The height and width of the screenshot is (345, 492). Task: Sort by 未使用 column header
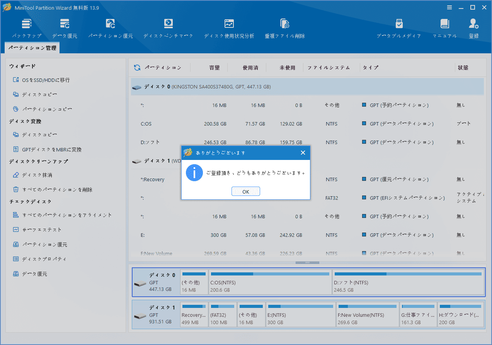click(x=287, y=68)
